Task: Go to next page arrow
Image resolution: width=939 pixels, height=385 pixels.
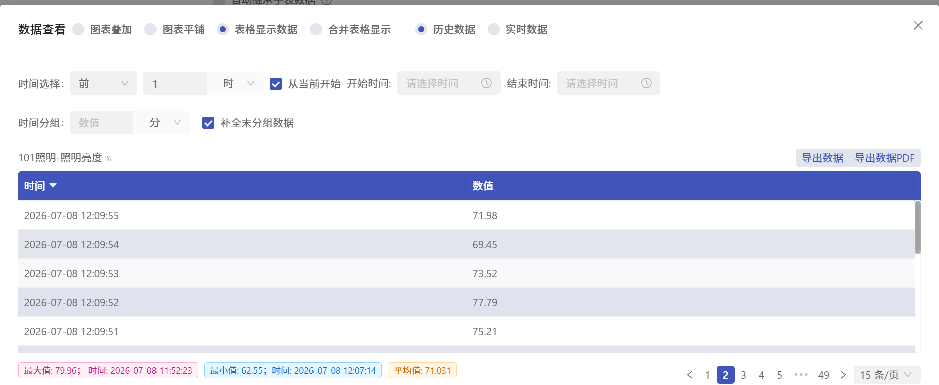Action: pyautogui.click(x=843, y=375)
